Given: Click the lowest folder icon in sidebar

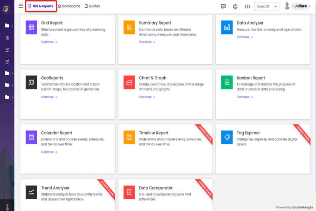Looking at the screenshot, I should point(7,97).
